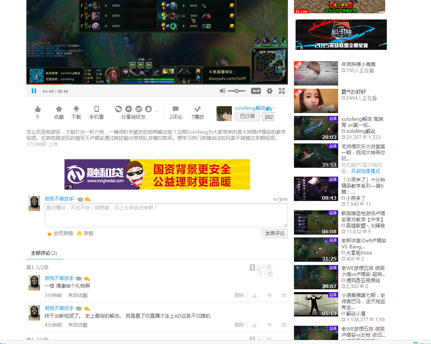Adjust the volume slider knob

click(236, 91)
